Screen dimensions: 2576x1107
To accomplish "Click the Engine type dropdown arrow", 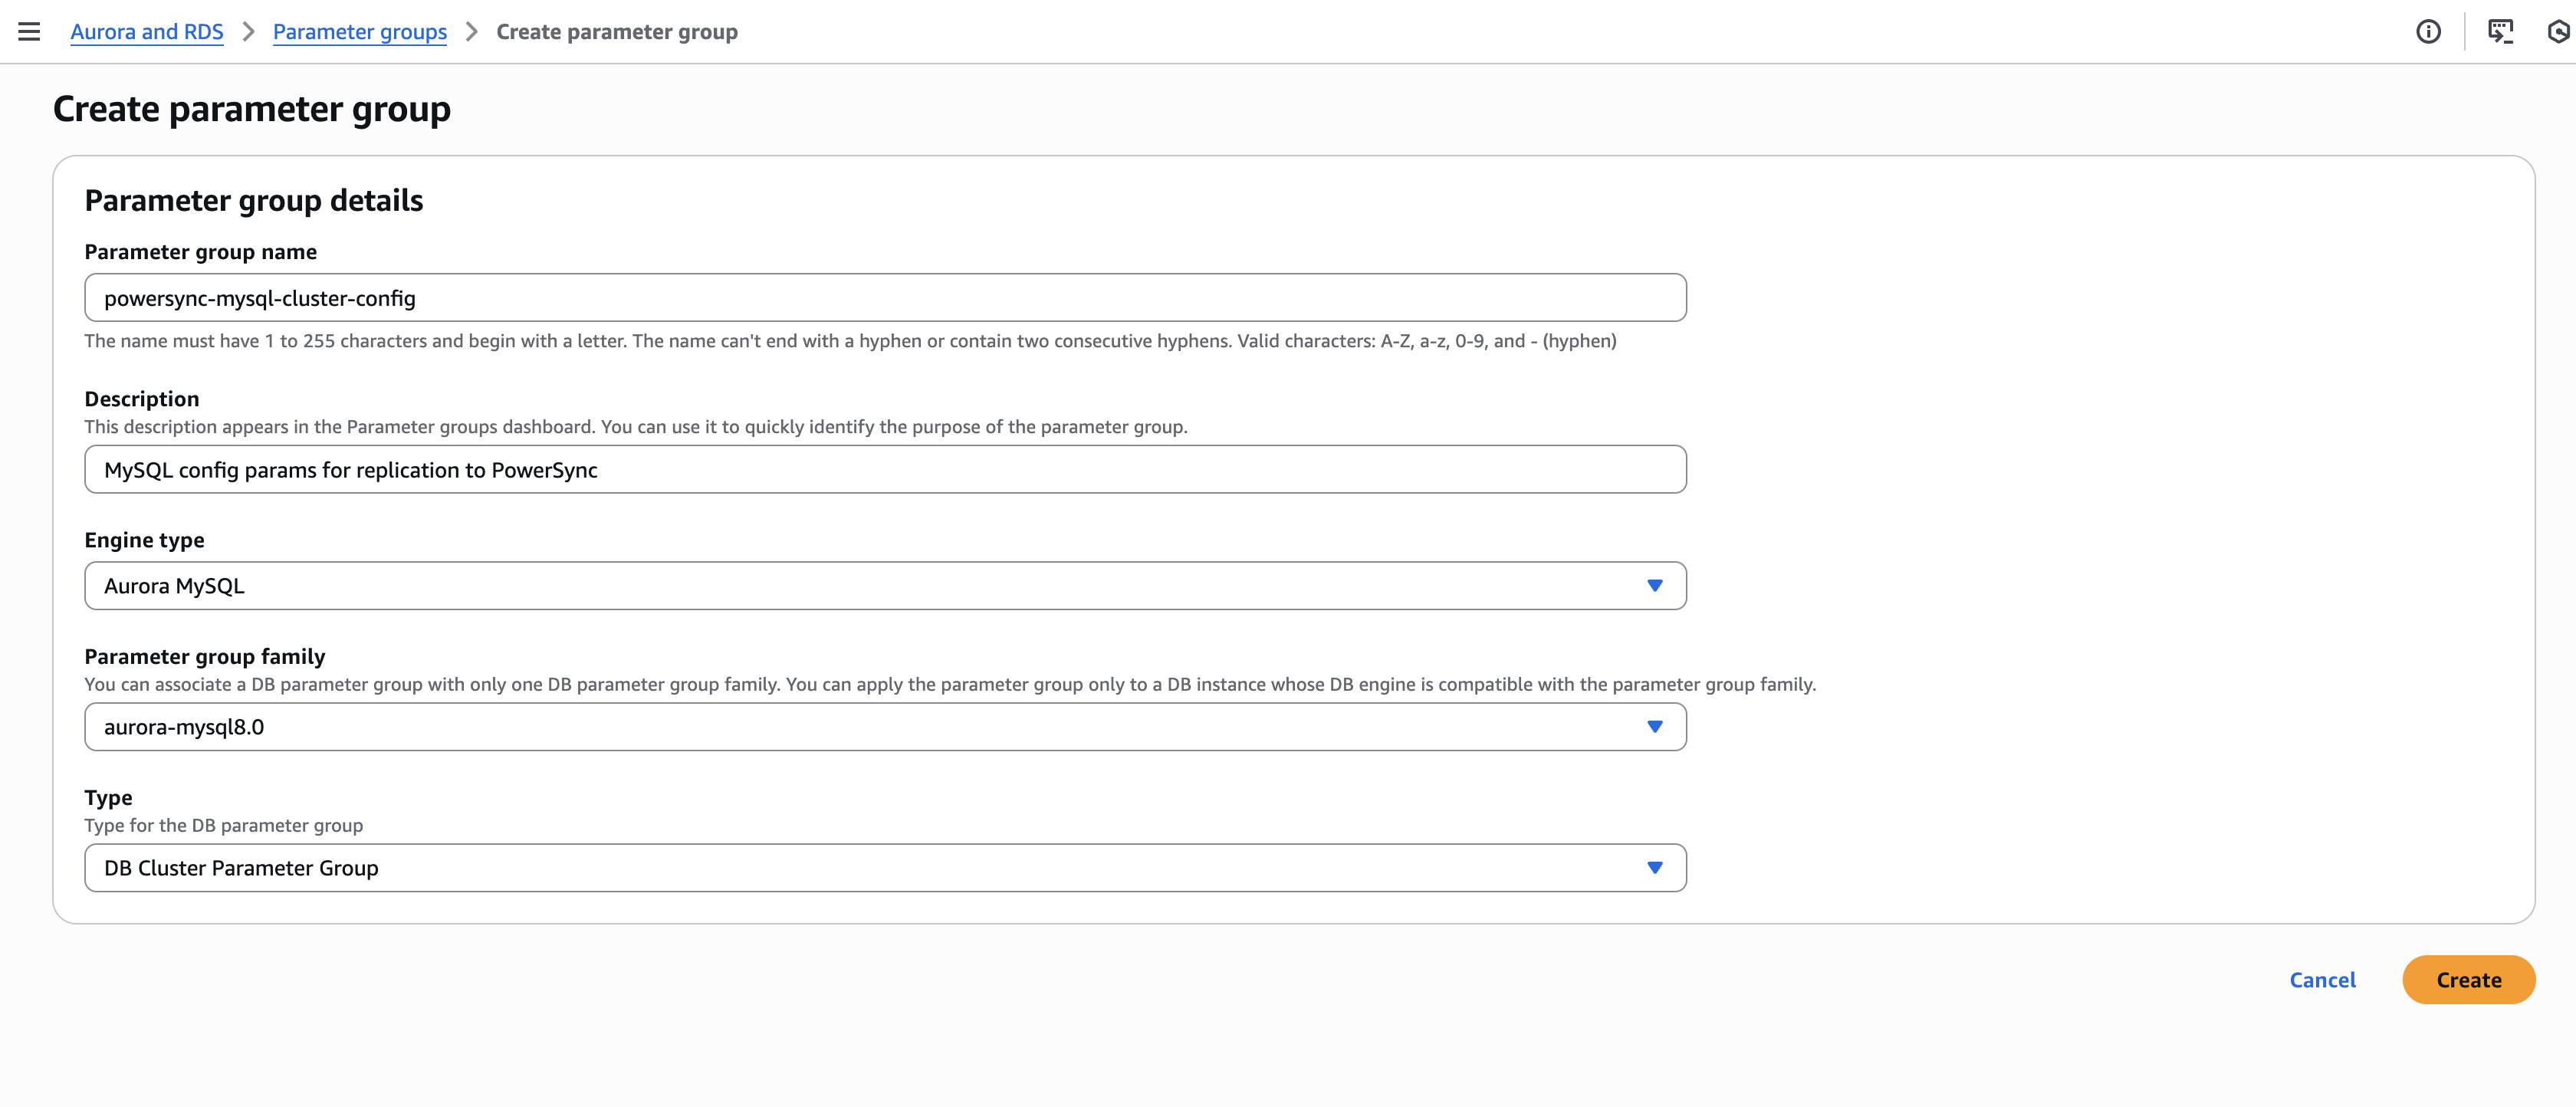I will tap(1654, 586).
